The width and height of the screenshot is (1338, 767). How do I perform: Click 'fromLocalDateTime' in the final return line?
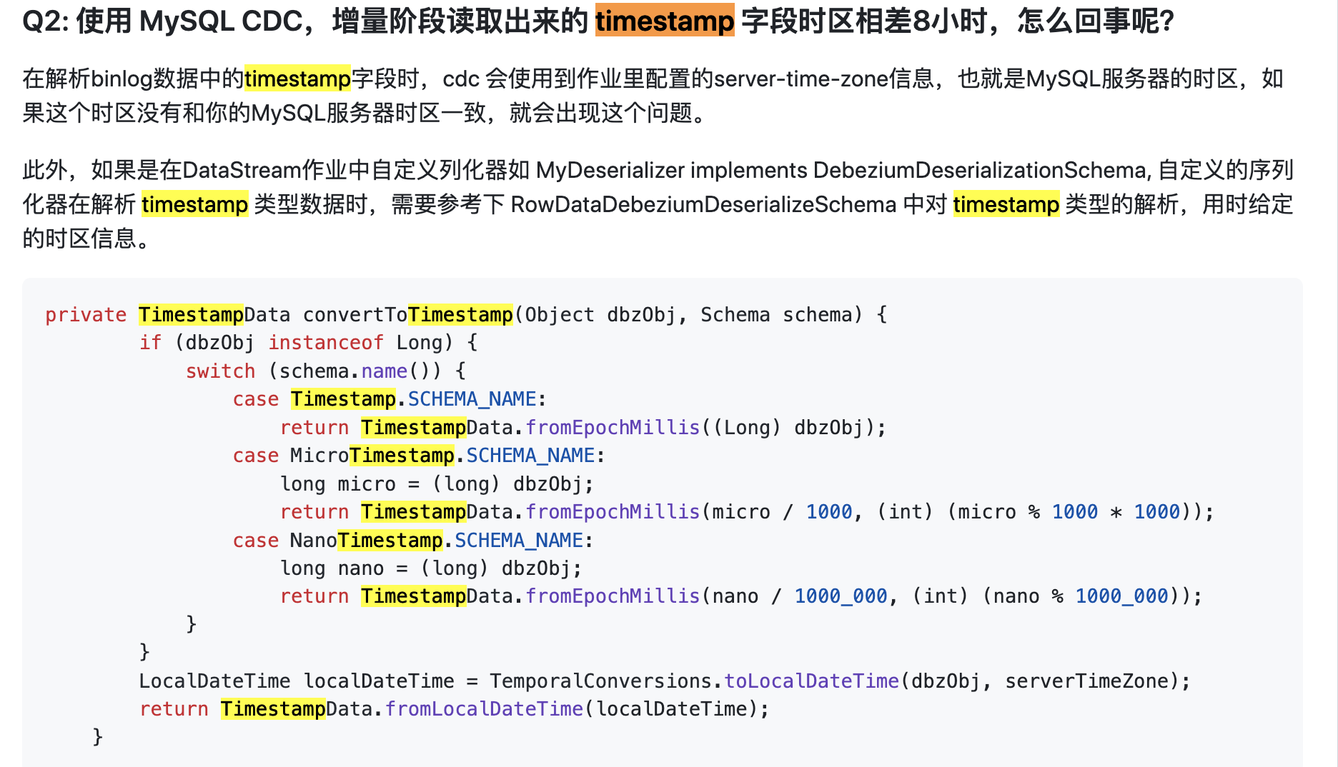click(x=485, y=709)
